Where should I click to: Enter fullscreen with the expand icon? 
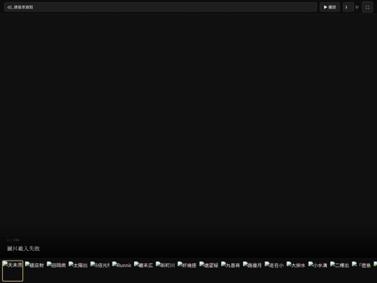click(x=367, y=7)
